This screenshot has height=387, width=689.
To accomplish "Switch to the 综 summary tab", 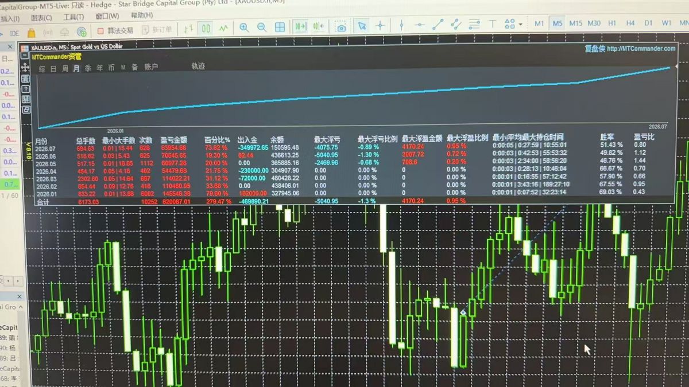I will point(42,69).
